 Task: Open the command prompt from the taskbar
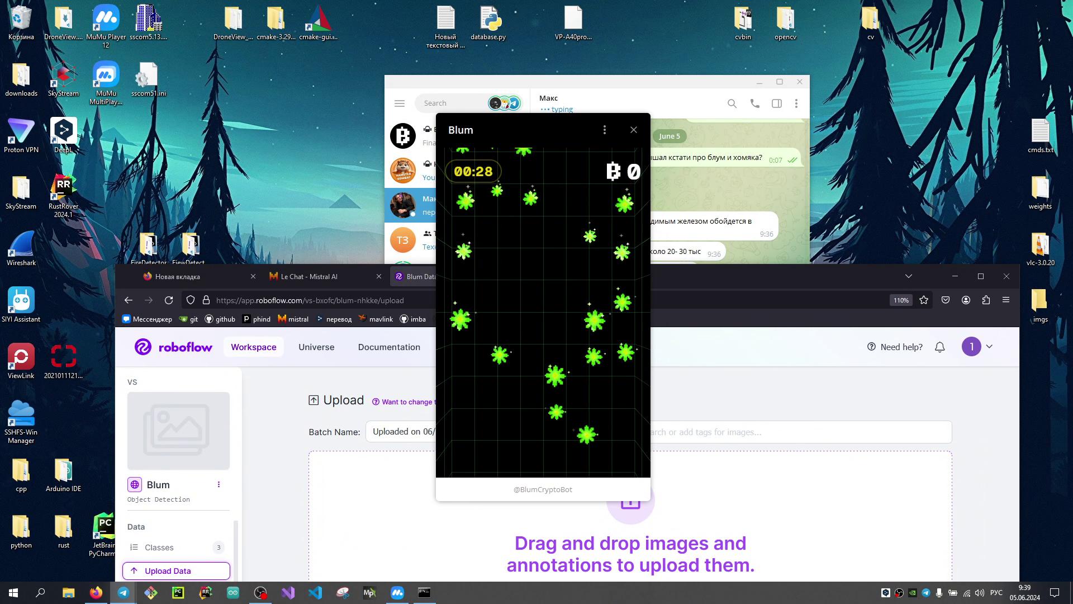pyautogui.click(x=424, y=593)
